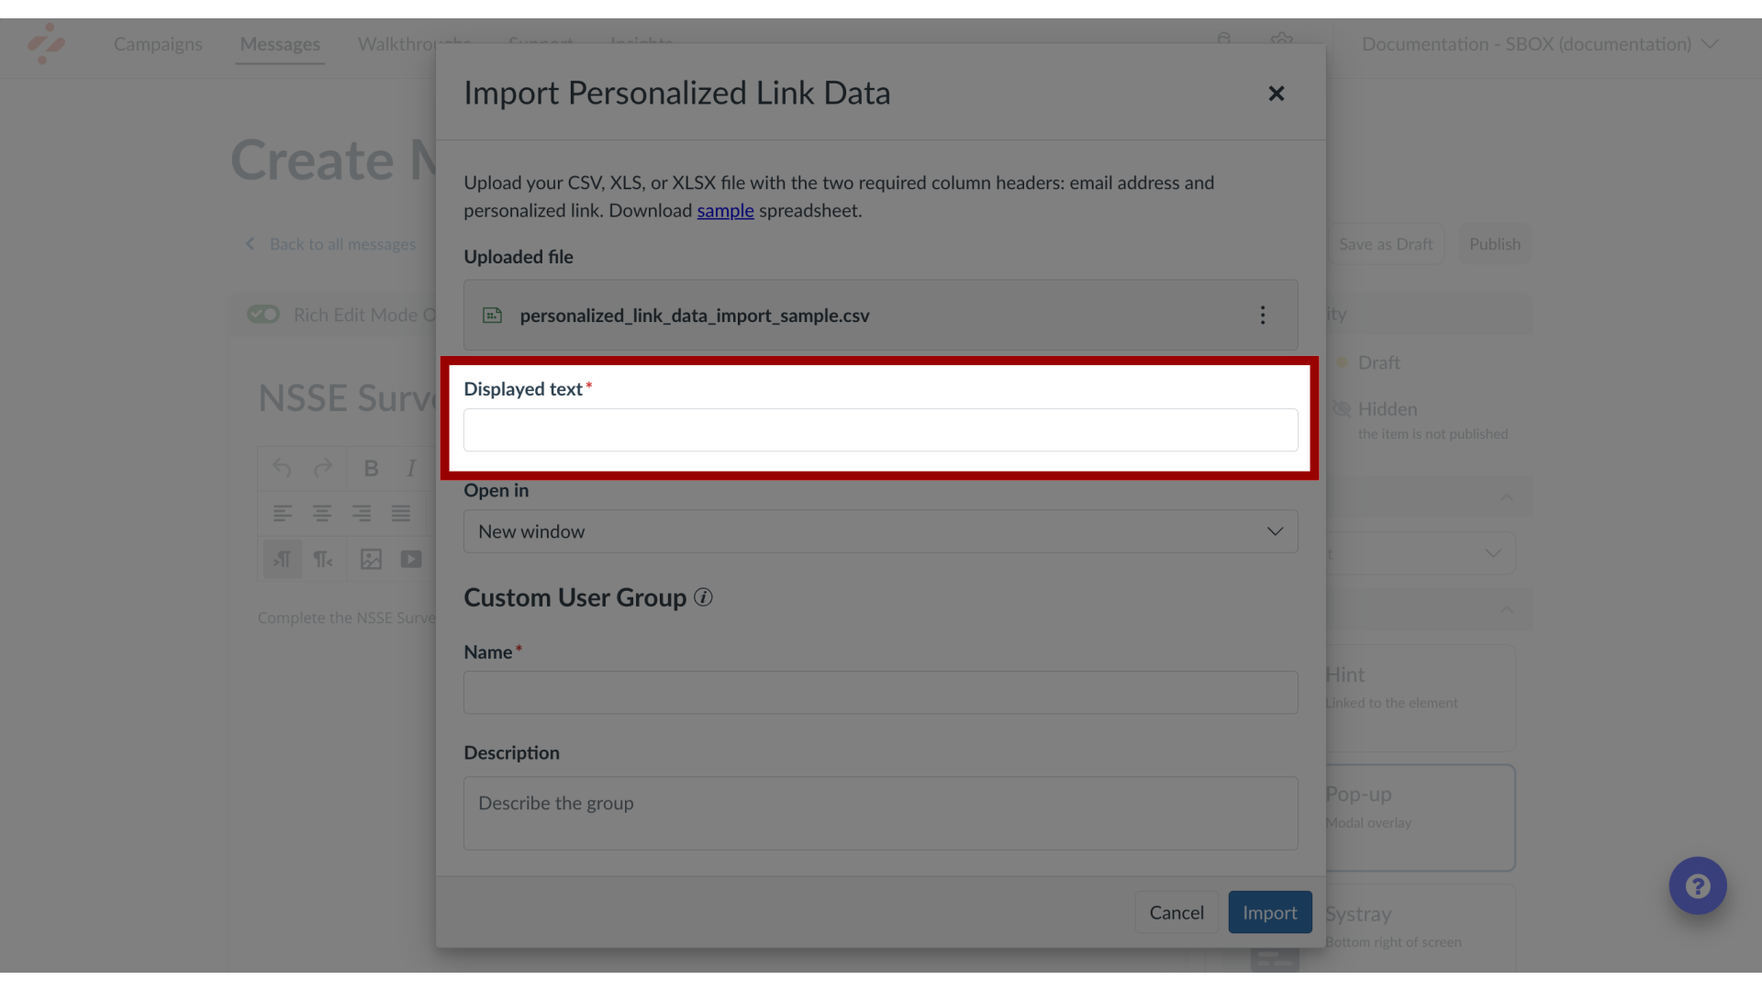The image size is (1762, 991).
Task: Click the Import button
Action: (x=1269, y=911)
